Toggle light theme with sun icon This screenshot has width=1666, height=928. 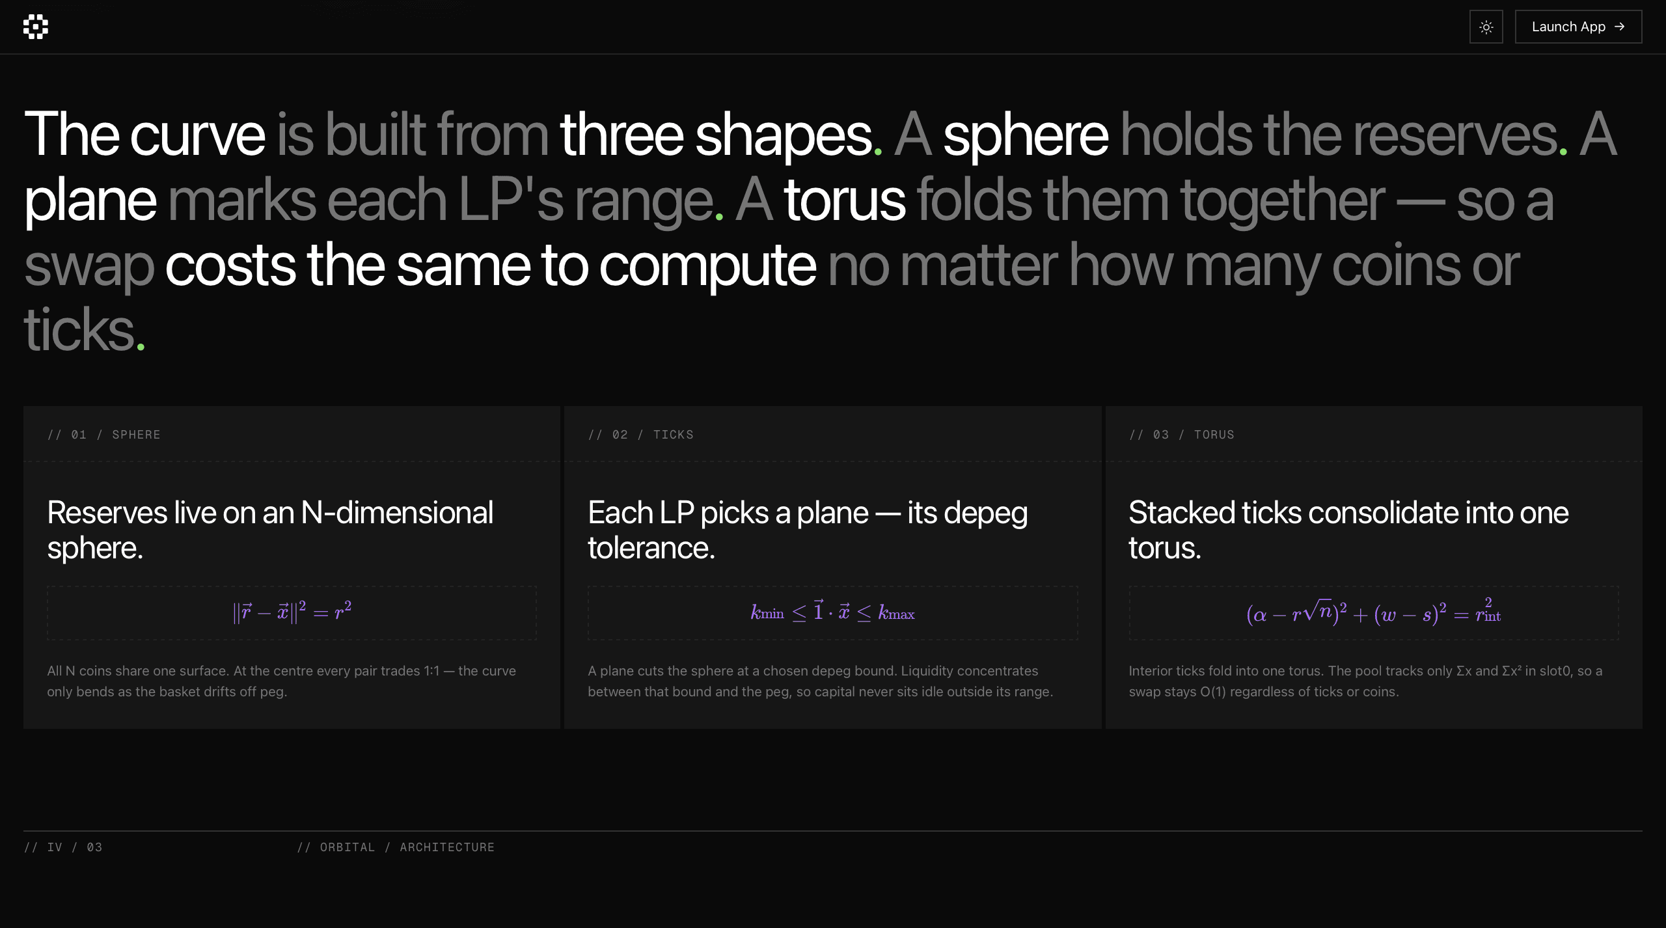click(x=1486, y=27)
